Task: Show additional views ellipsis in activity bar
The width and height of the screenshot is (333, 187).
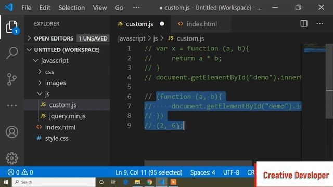Action: [x=12, y=105]
